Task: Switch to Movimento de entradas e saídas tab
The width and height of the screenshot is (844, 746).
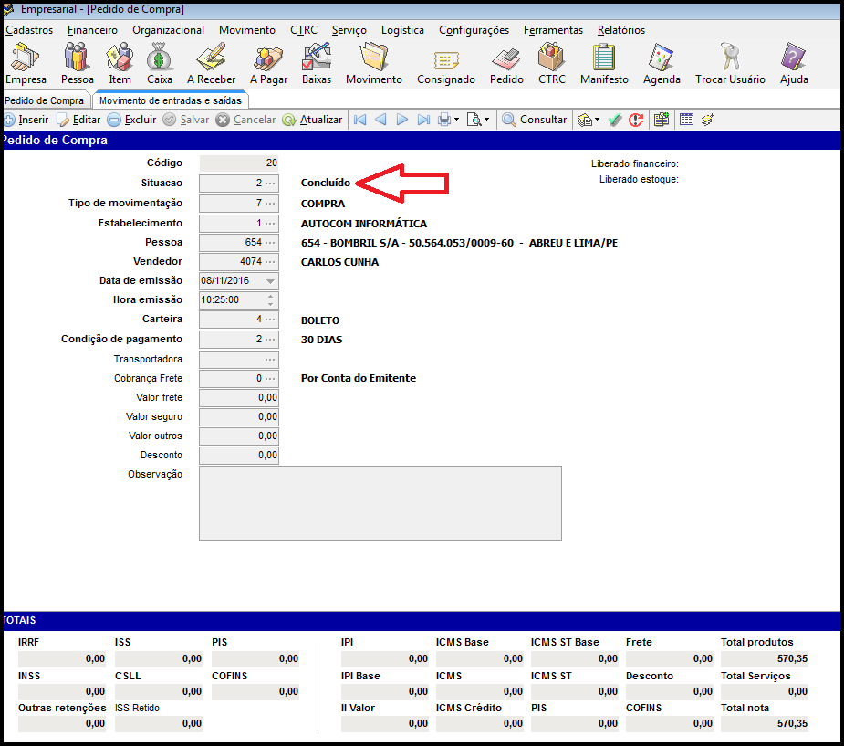Action: click(x=170, y=100)
